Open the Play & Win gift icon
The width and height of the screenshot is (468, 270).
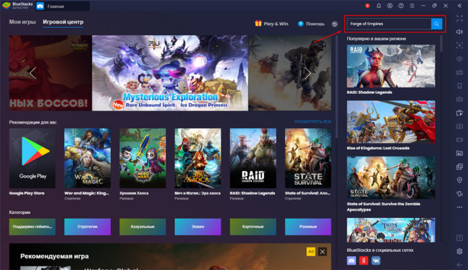click(x=258, y=23)
